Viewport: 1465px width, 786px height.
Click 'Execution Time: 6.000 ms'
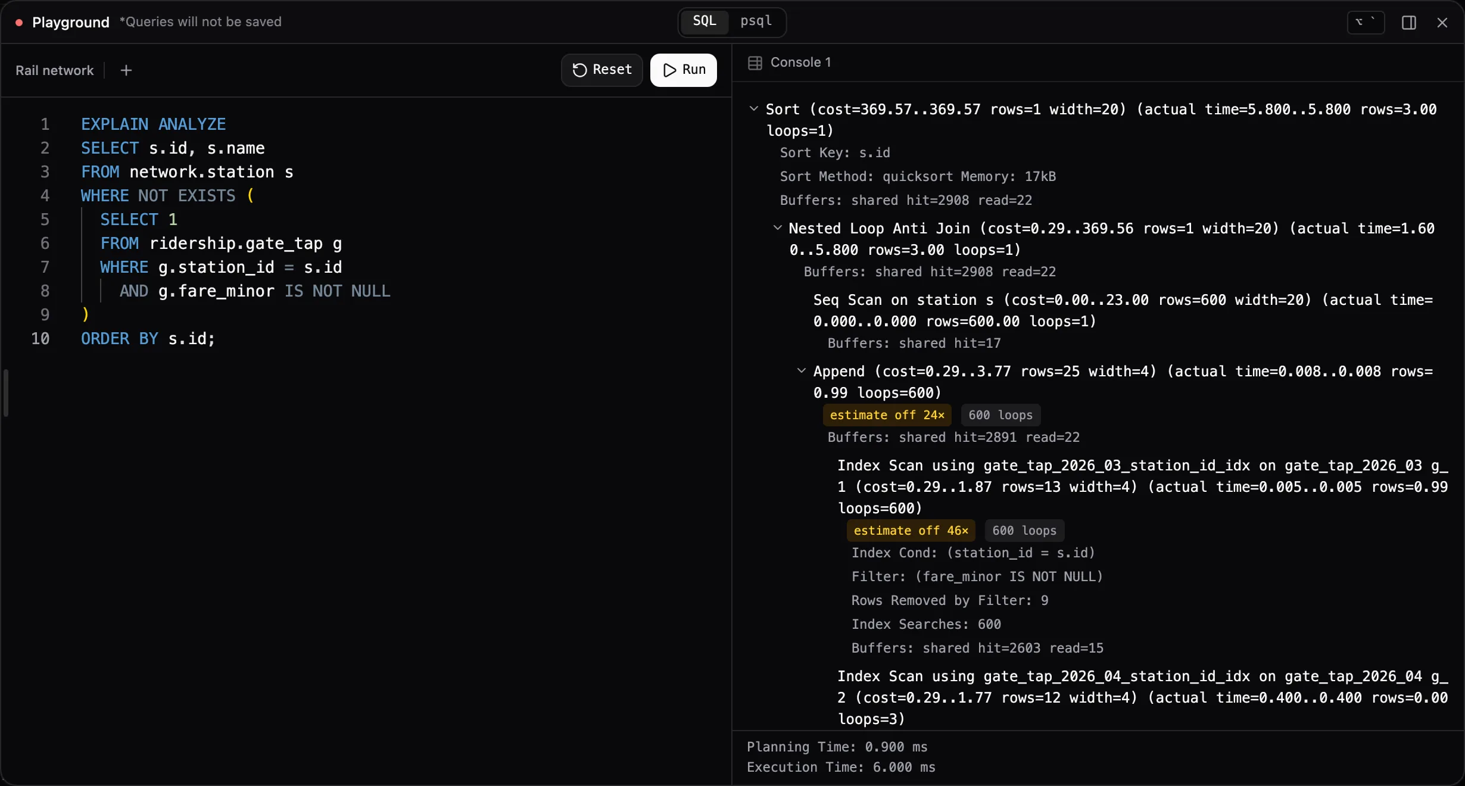click(x=841, y=768)
